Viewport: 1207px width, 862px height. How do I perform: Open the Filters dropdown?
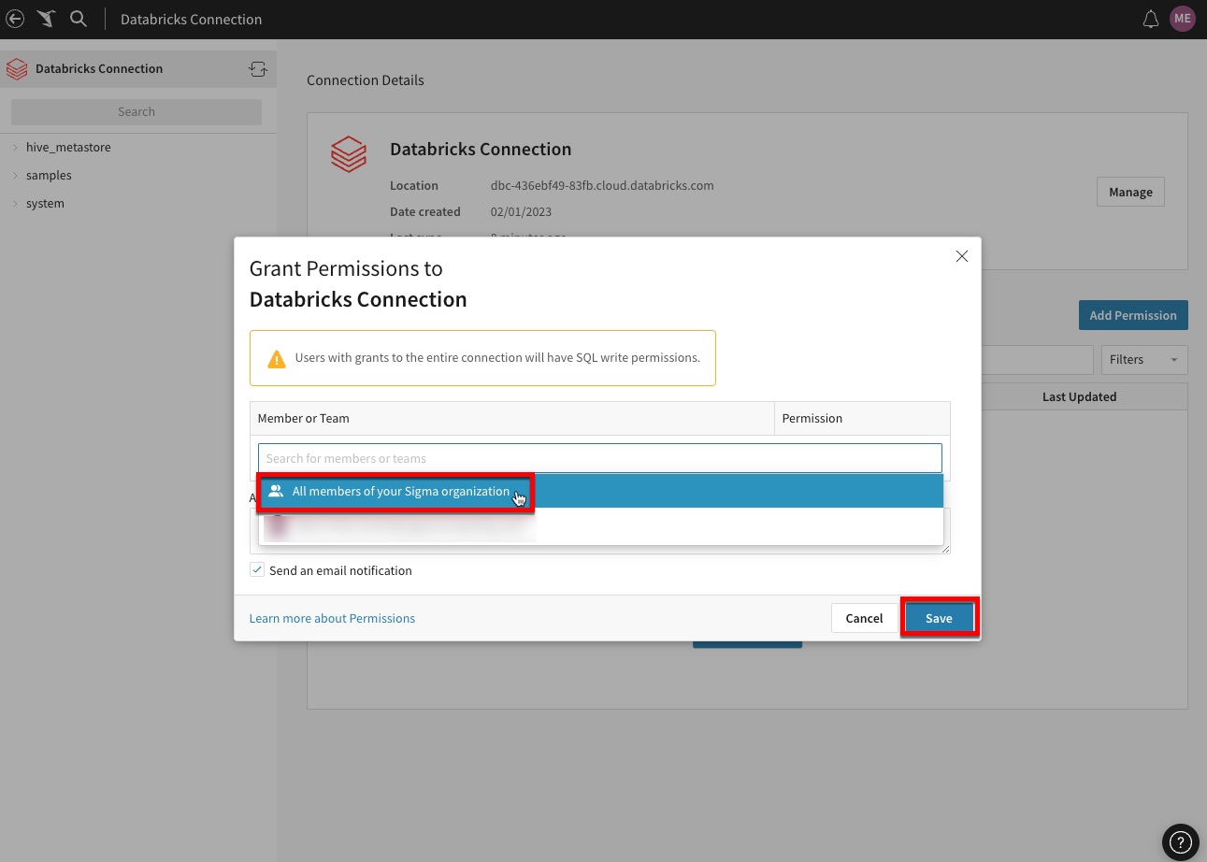coord(1145,359)
